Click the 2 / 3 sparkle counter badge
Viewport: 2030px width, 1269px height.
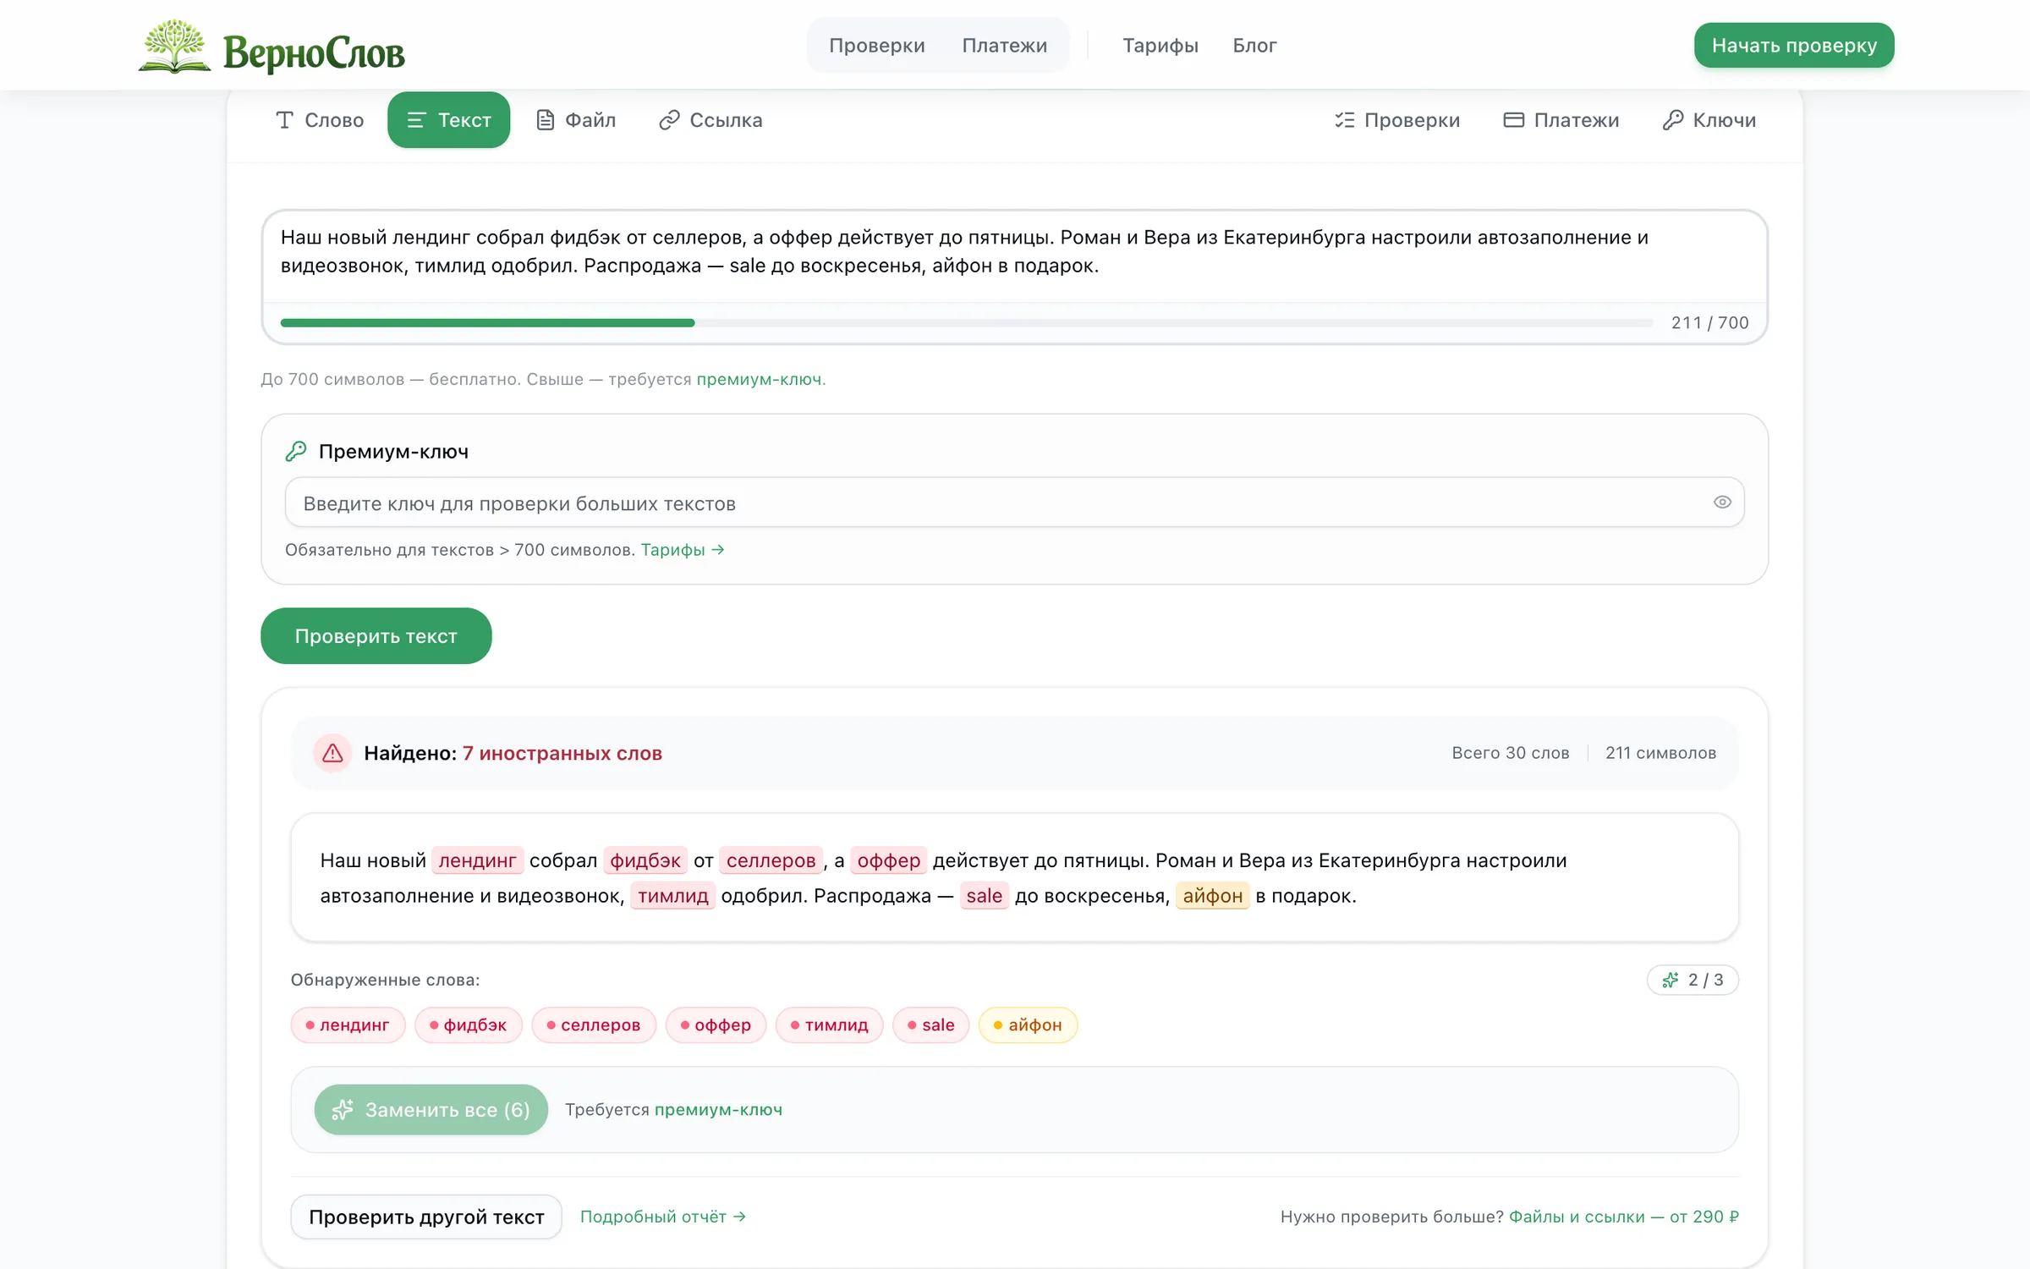(1693, 980)
